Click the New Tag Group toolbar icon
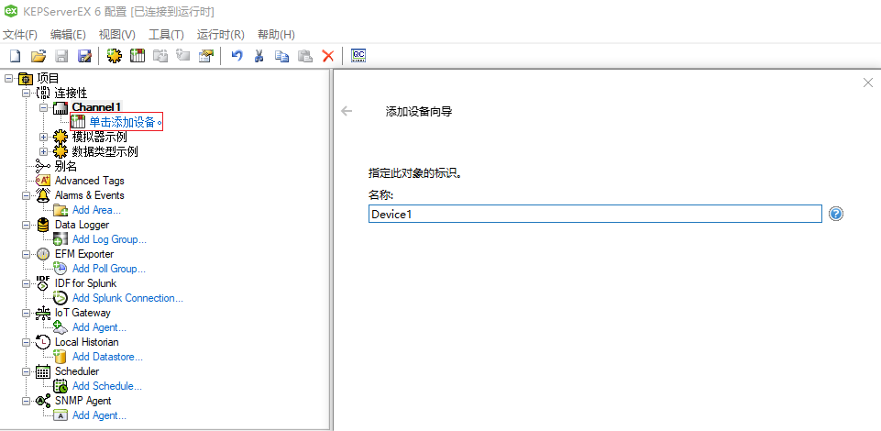 click(160, 56)
